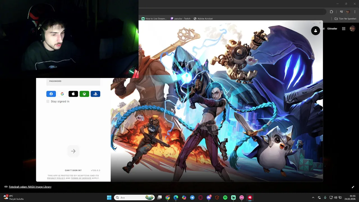The image size is (359, 202).
Task: Sign in with the Google icon
Action: pyautogui.click(x=62, y=94)
